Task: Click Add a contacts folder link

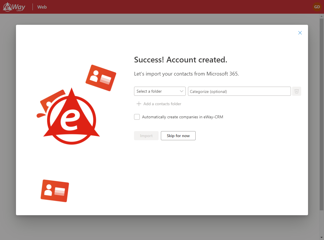Action: click(162, 104)
